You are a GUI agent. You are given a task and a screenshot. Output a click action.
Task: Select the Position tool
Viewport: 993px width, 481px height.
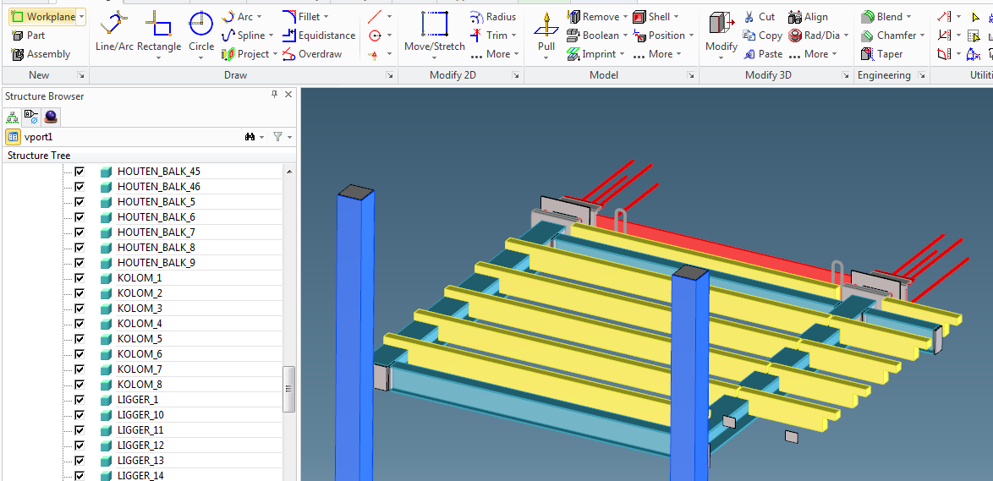point(663,36)
